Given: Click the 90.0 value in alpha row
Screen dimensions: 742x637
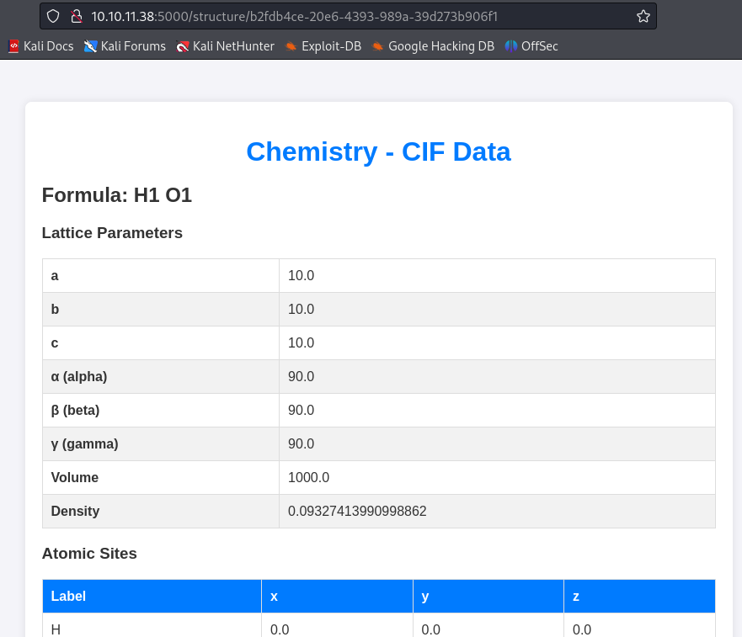Looking at the screenshot, I should click(301, 376).
